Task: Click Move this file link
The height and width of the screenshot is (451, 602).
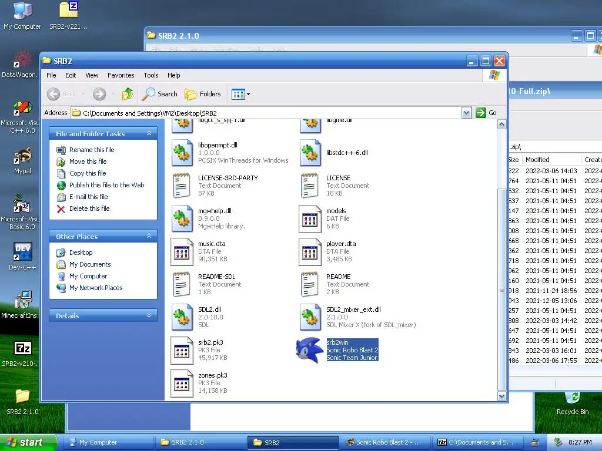Action: click(88, 161)
